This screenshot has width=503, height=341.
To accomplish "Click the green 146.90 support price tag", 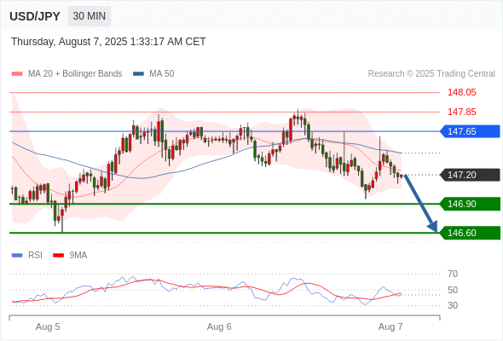I will (470, 204).
